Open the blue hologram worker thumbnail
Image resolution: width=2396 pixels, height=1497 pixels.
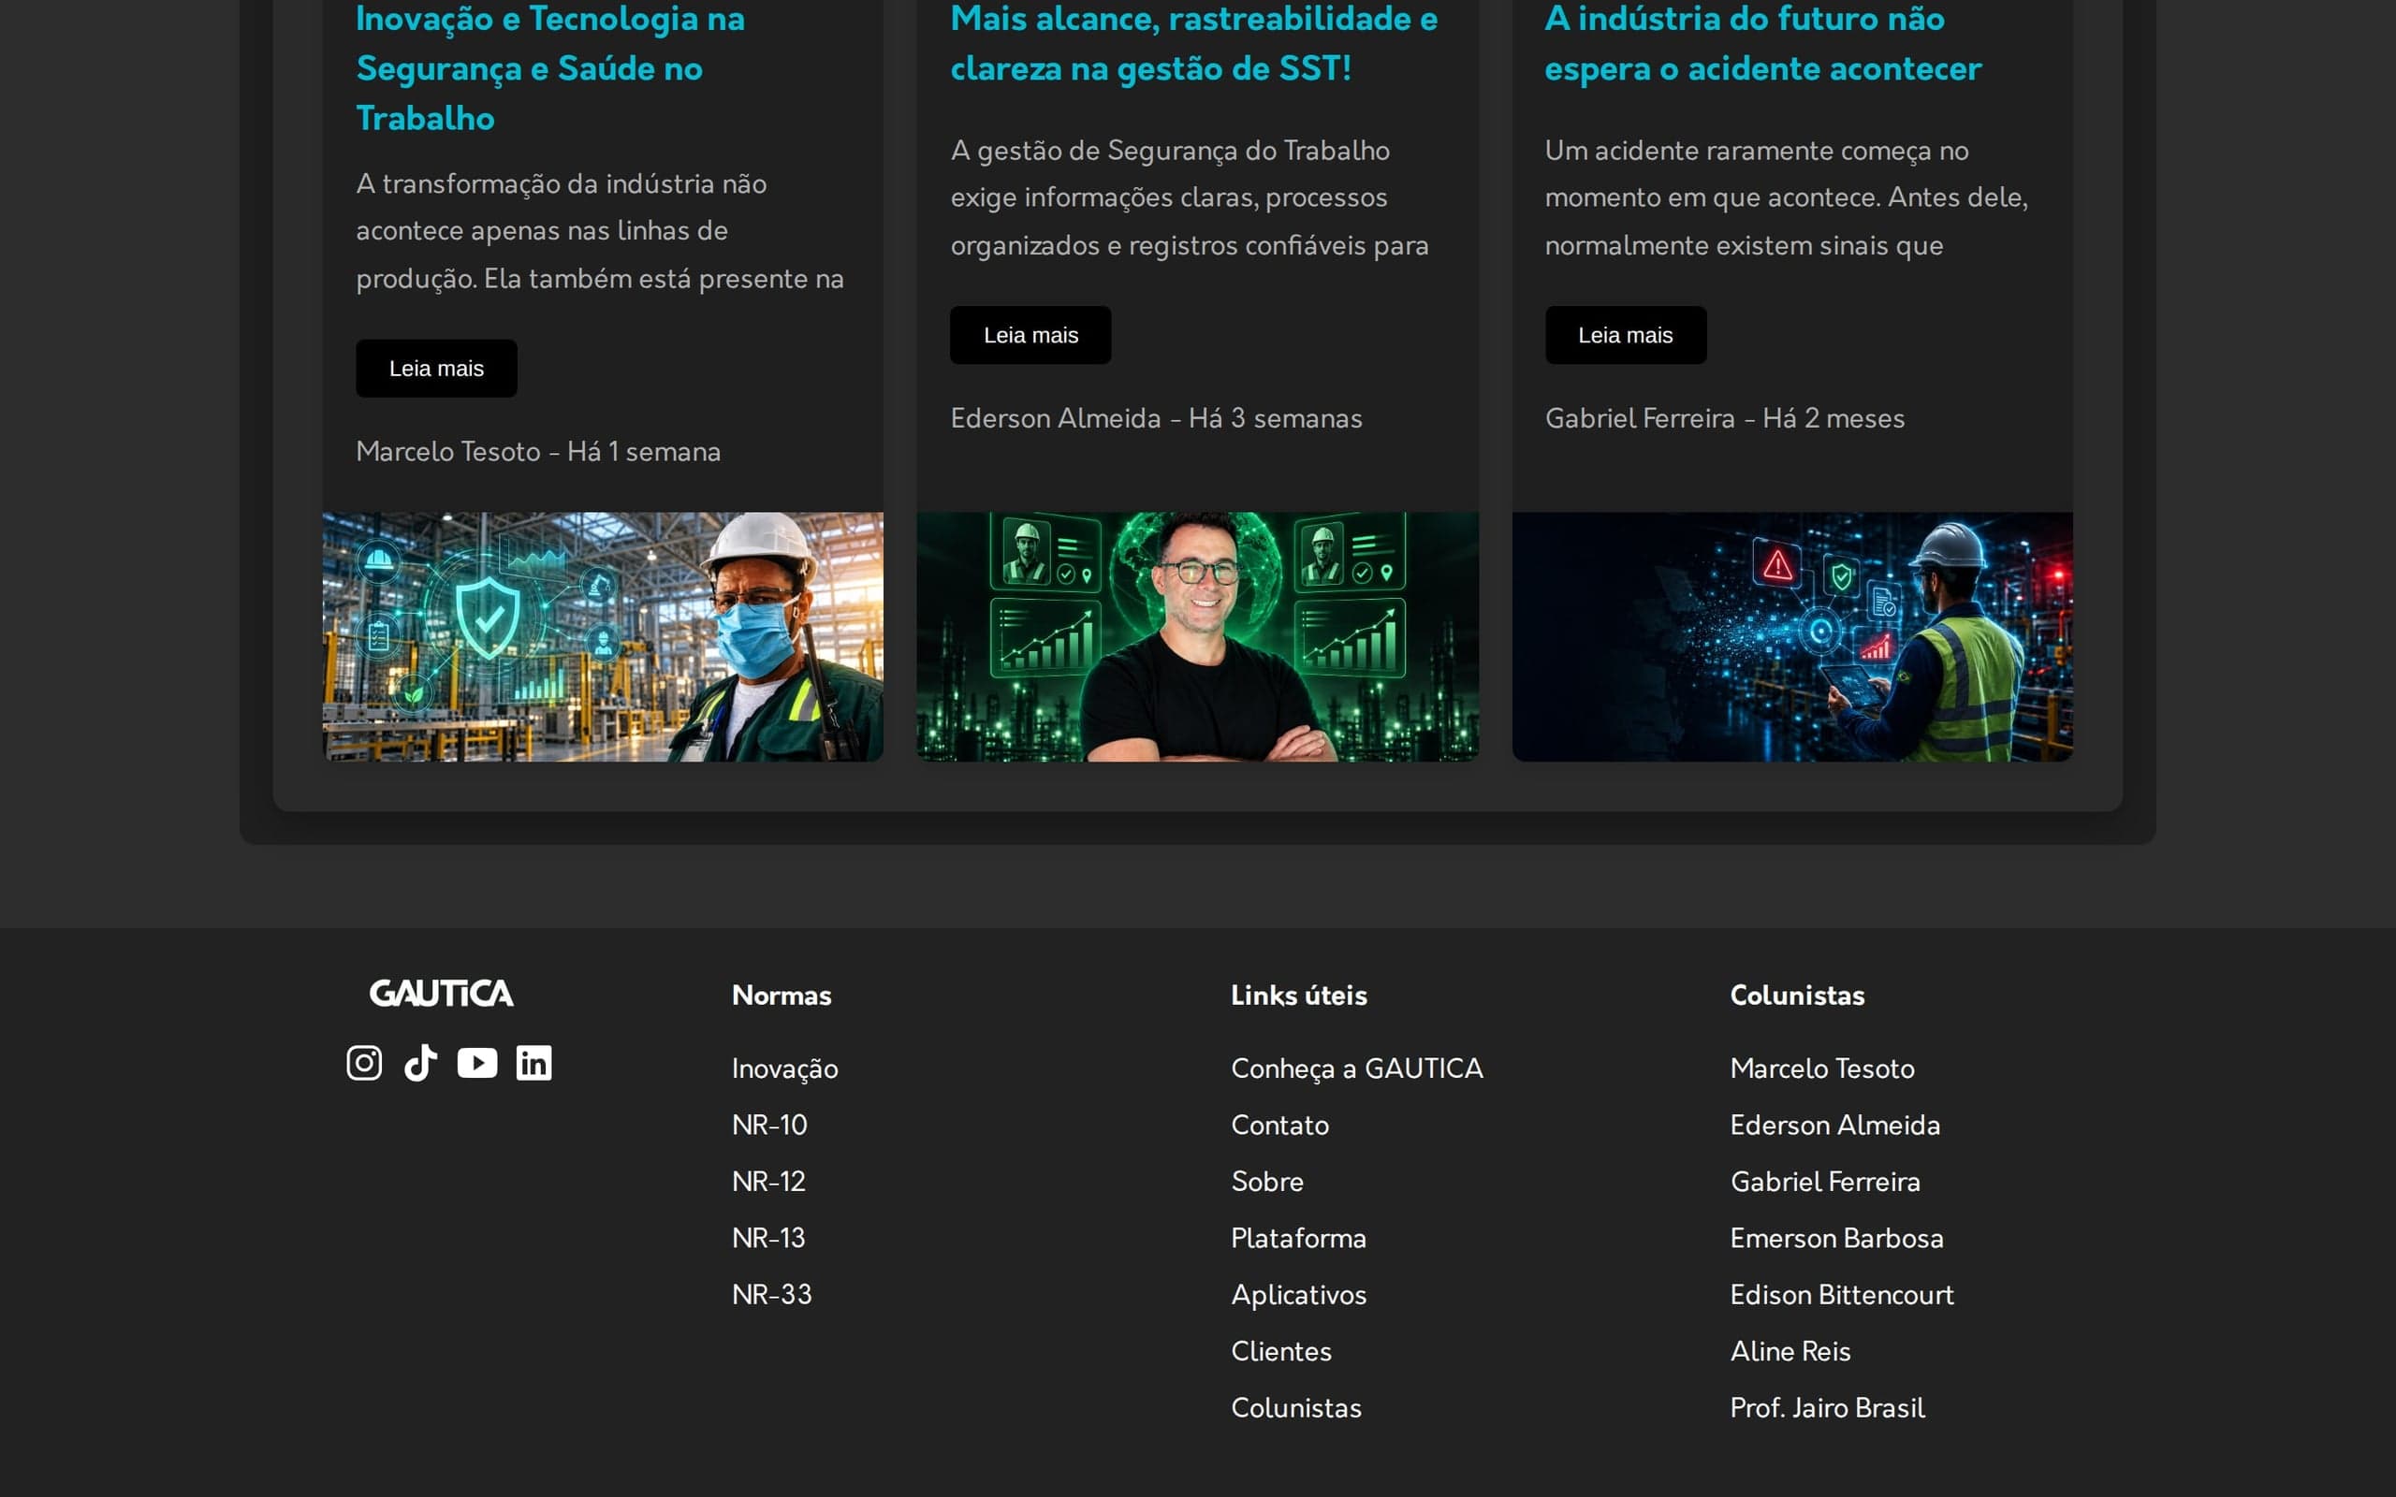[x=1792, y=636]
